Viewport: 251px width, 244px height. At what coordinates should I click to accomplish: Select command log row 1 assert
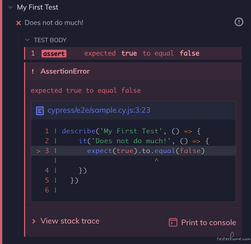click(133, 53)
